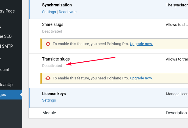Viewport: 188px width, 128px height.
Task: Open the SMTP sidebar menu item
Action: point(6,46)
